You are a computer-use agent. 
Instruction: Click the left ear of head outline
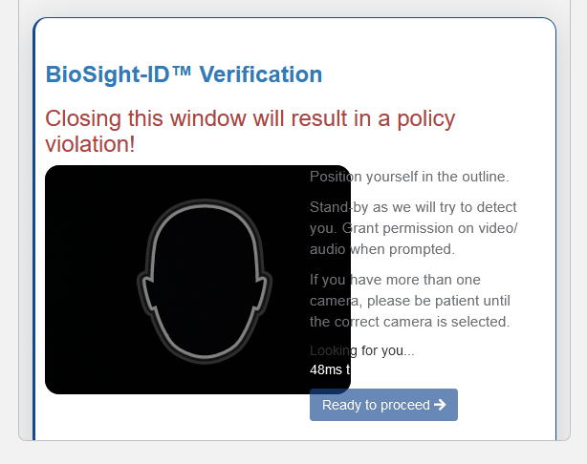[x=145, y=290]
